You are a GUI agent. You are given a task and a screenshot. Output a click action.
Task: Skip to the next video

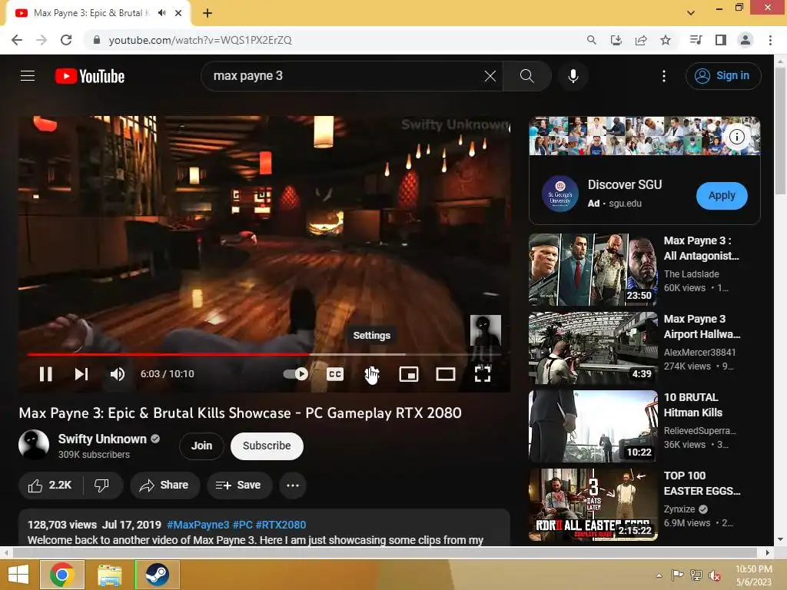pos(81,374)
